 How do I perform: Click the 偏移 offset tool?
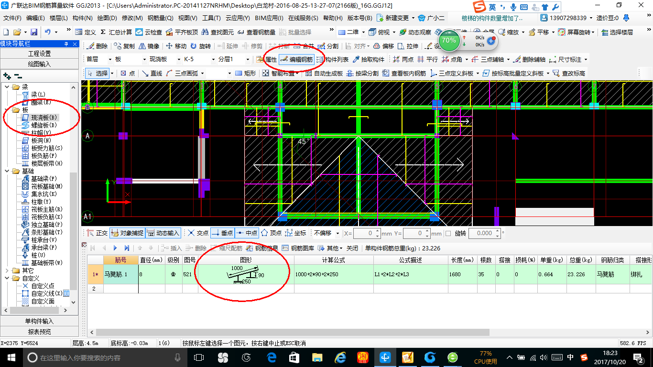tap(384, 46)
